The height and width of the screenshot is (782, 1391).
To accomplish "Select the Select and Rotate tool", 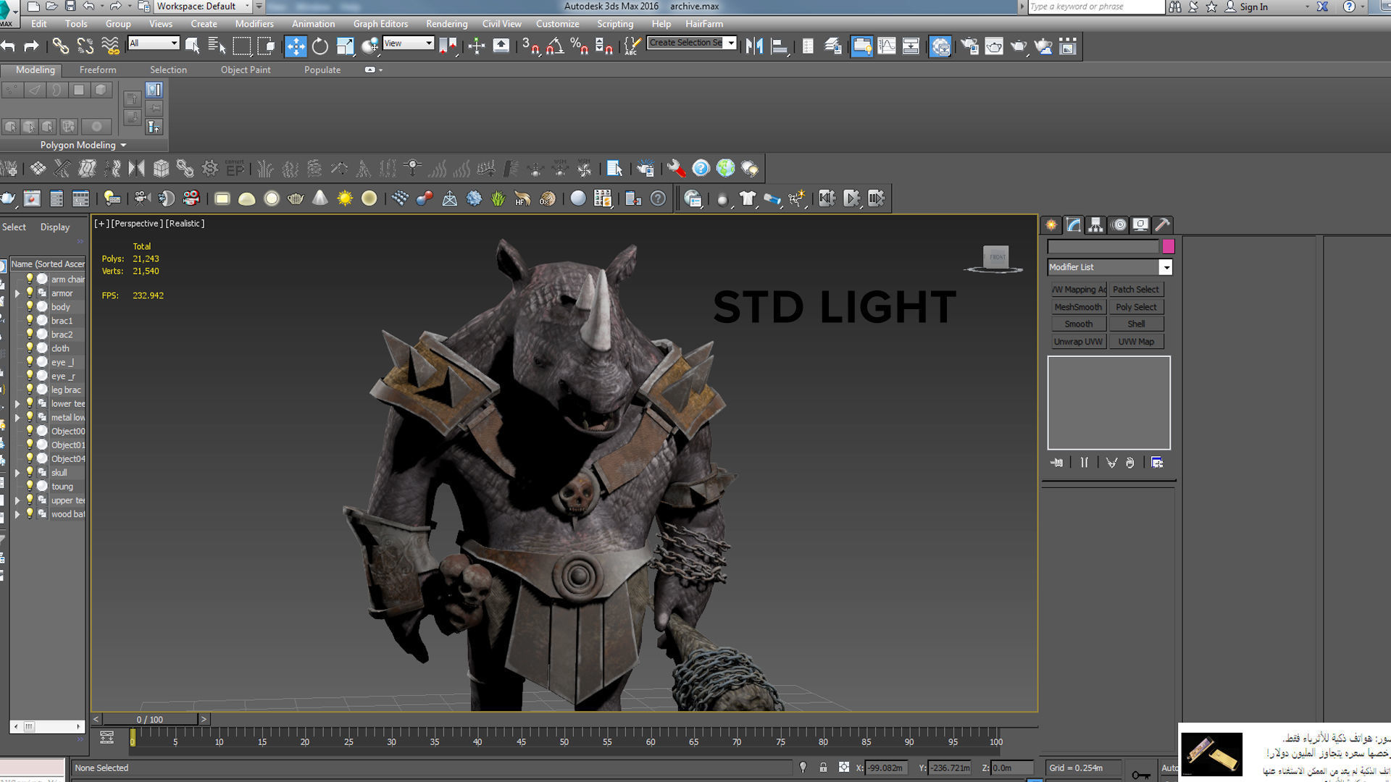I will 319,46.
